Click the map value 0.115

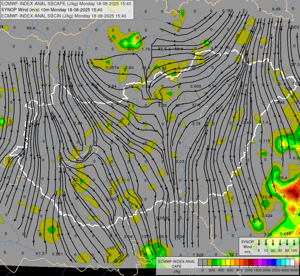(x=265, y=141)
